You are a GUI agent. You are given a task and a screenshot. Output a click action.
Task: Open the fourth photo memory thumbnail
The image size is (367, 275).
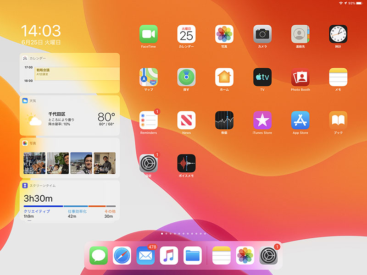coord(105,163)
